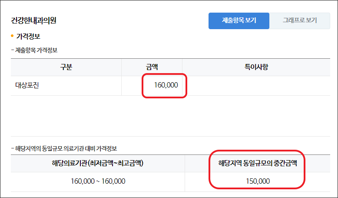
Task: Switch to the 제출항목 보기 tab
Action: [x=239, y=21]
